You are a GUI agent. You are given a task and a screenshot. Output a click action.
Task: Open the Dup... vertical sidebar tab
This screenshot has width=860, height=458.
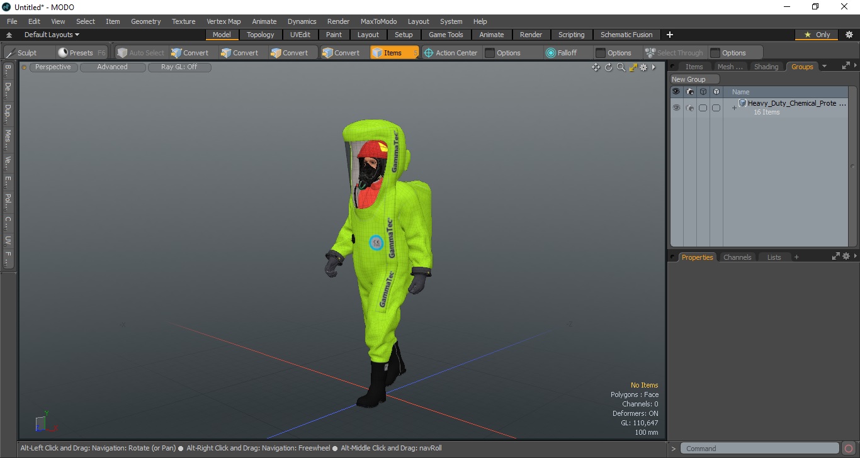[x=8, y=114]
